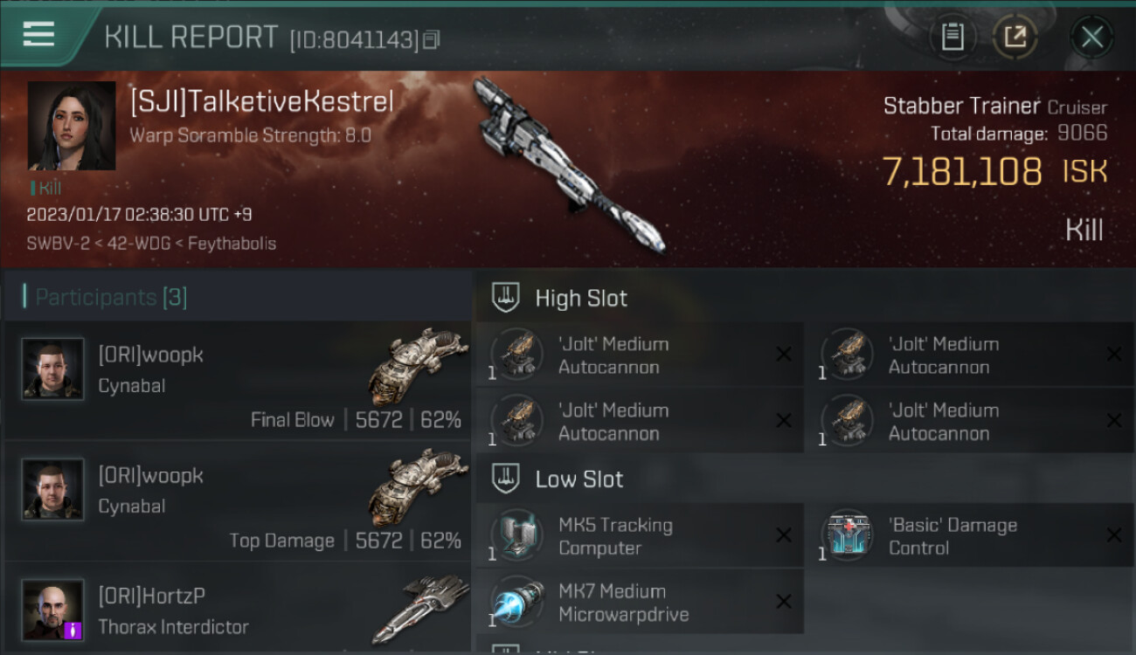View TalketiveKestrel's pilot portrait
The image size is (1136, 655).
(72, 126)
